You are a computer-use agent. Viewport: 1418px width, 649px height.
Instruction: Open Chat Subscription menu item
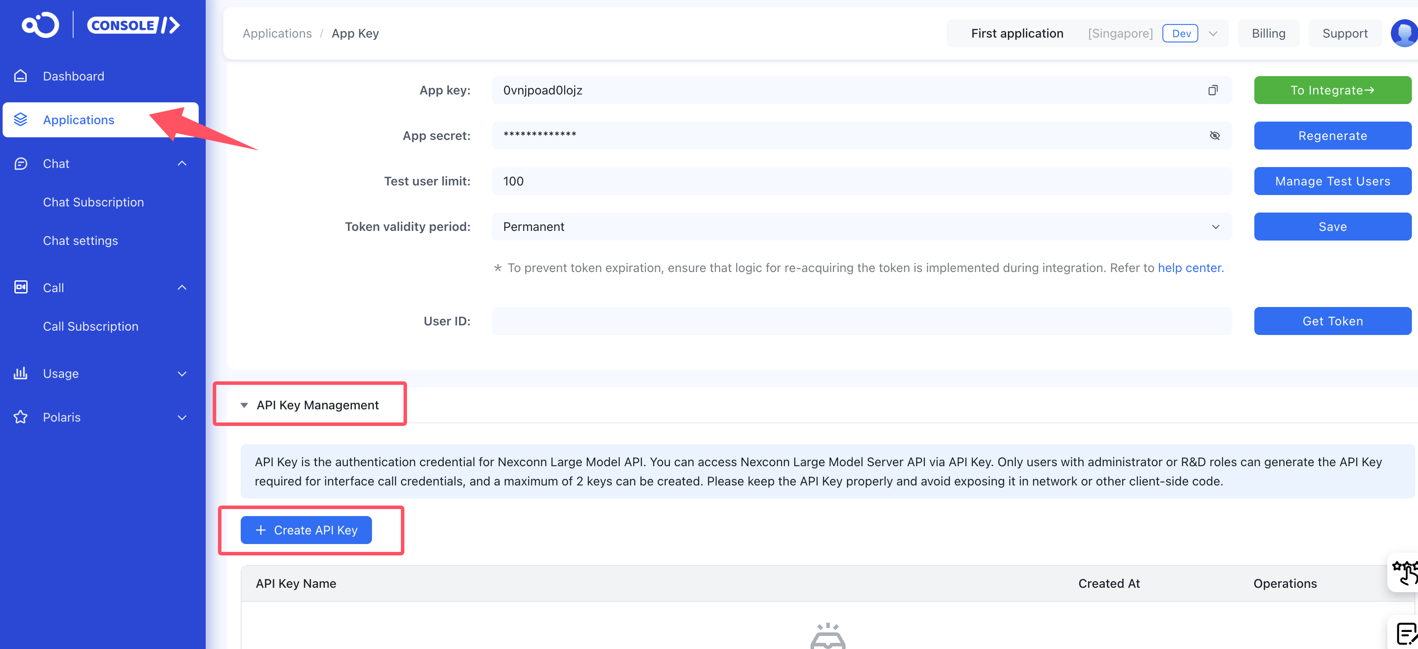tap(94, 202)
